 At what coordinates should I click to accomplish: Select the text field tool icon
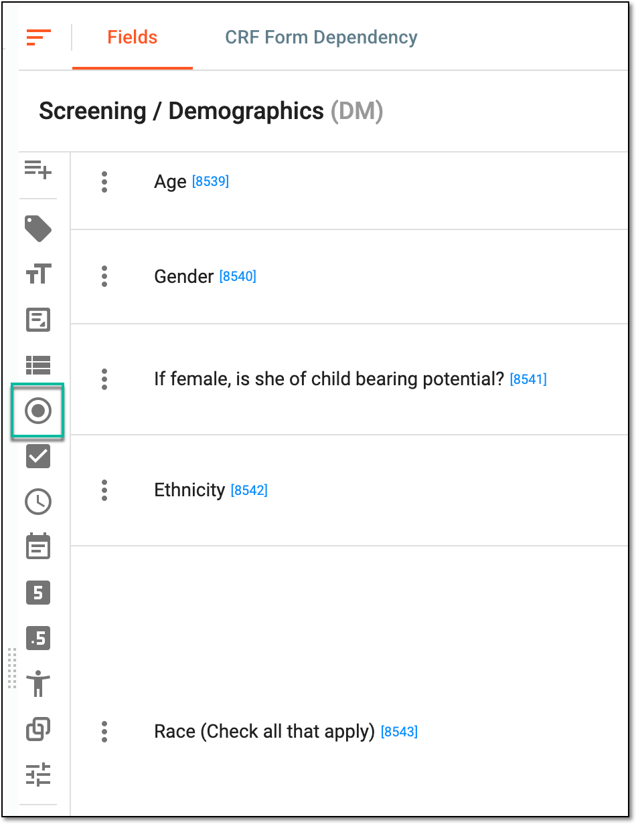[x=38, y=274]
